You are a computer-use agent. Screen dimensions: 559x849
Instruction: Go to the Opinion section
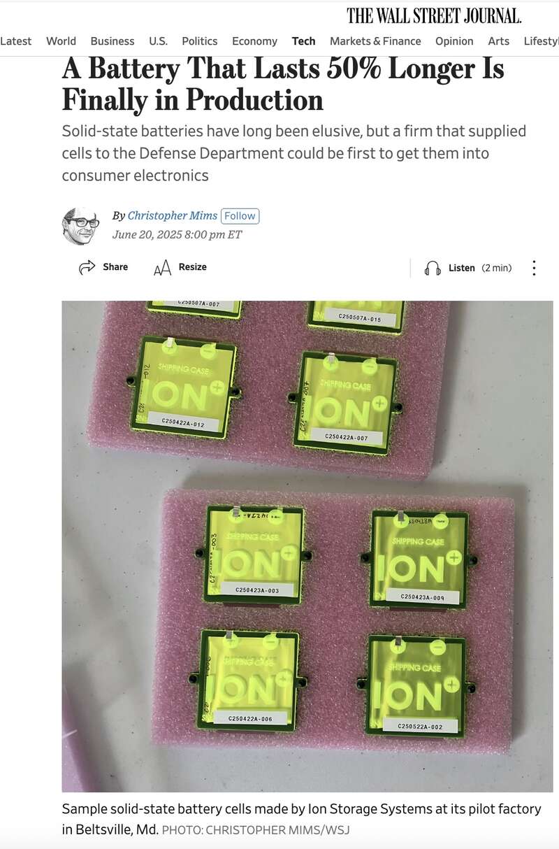pyautogui.click(x=454, y=41)
